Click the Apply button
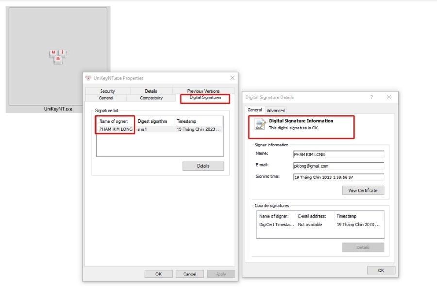This screenshot has height=291, width=437. coord(221,274)
